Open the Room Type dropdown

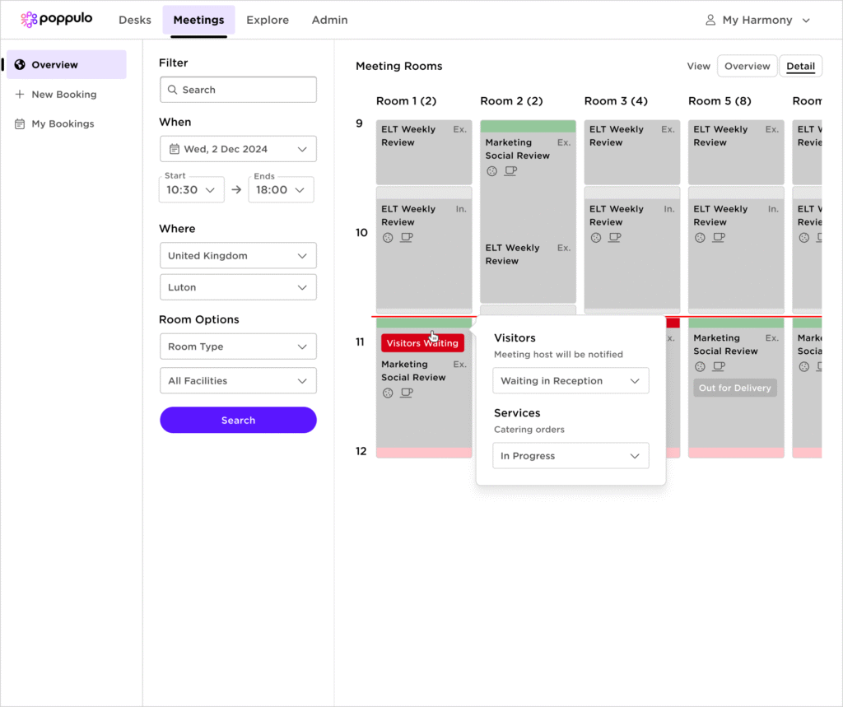tap(238, 347)
